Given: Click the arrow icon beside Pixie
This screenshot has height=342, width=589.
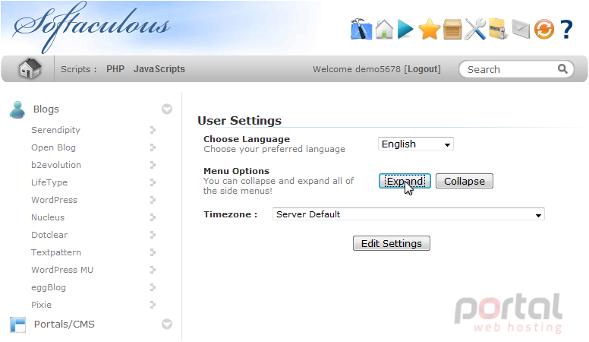Looking at the screenshot, I should (153, 305).
